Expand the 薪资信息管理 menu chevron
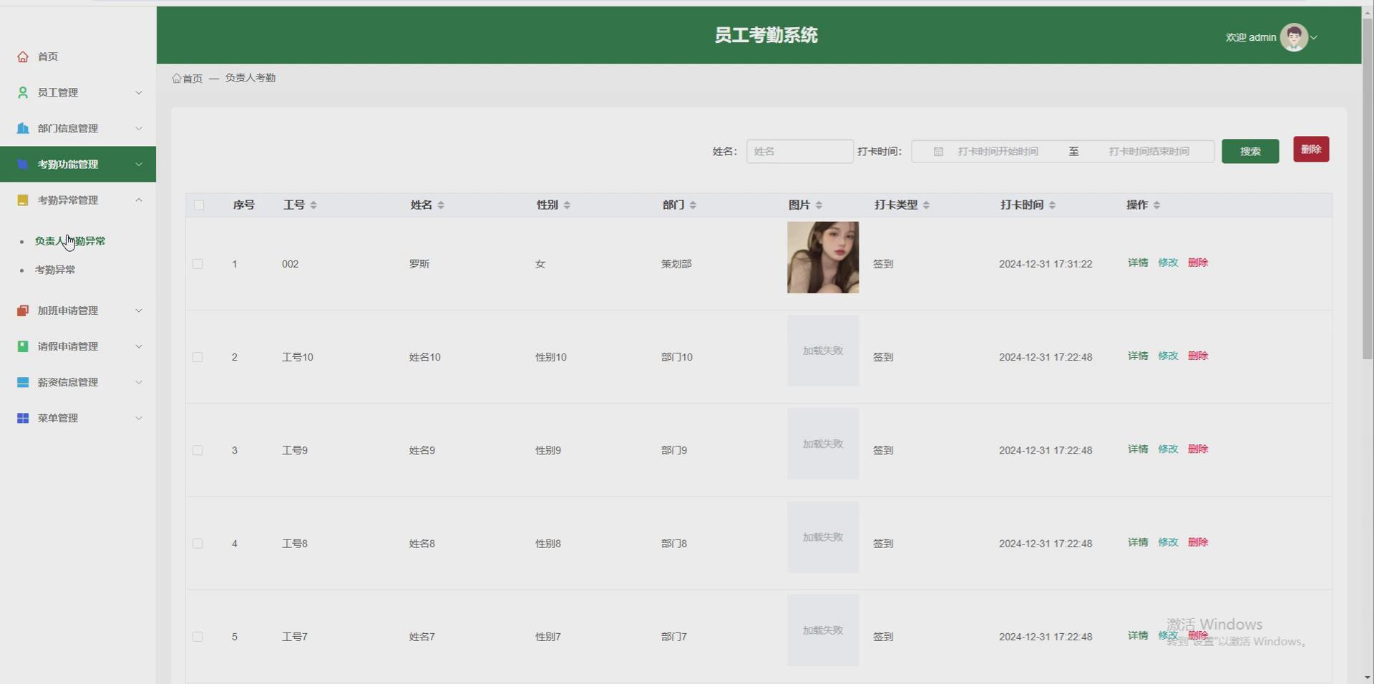The height and width of the screenshot is (684, 1374). pos(139,382)
